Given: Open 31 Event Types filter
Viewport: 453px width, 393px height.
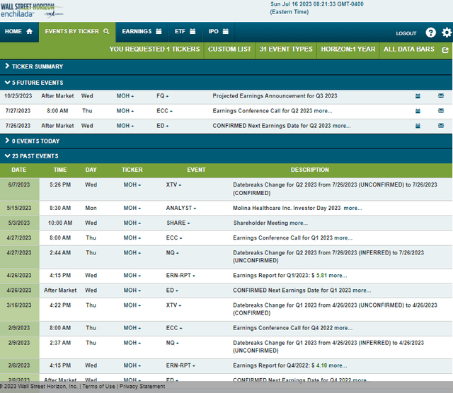Looking at the screenshot, I should [286, 49].
